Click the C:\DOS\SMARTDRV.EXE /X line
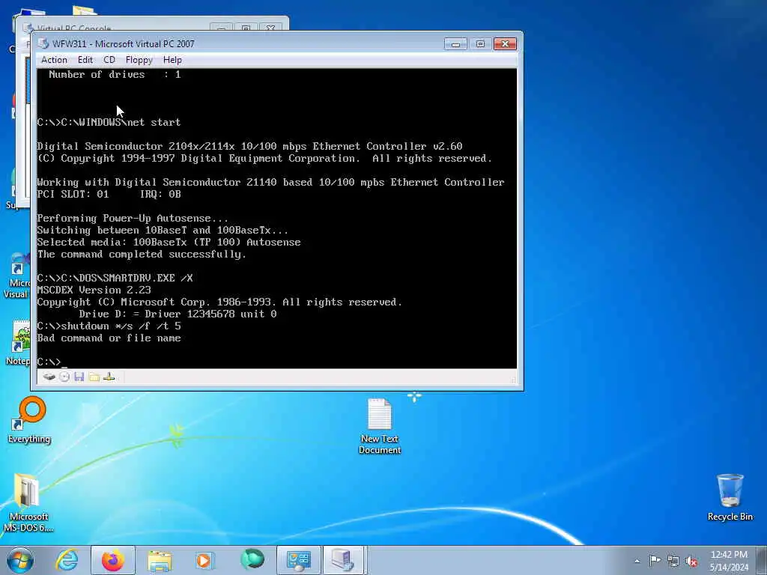 [x=115, y=278]
